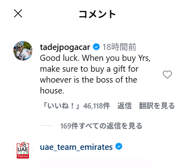View the 「いいね！」46,118件 likes list
This screenshot has height=168, width=191.
coord(76,106)
